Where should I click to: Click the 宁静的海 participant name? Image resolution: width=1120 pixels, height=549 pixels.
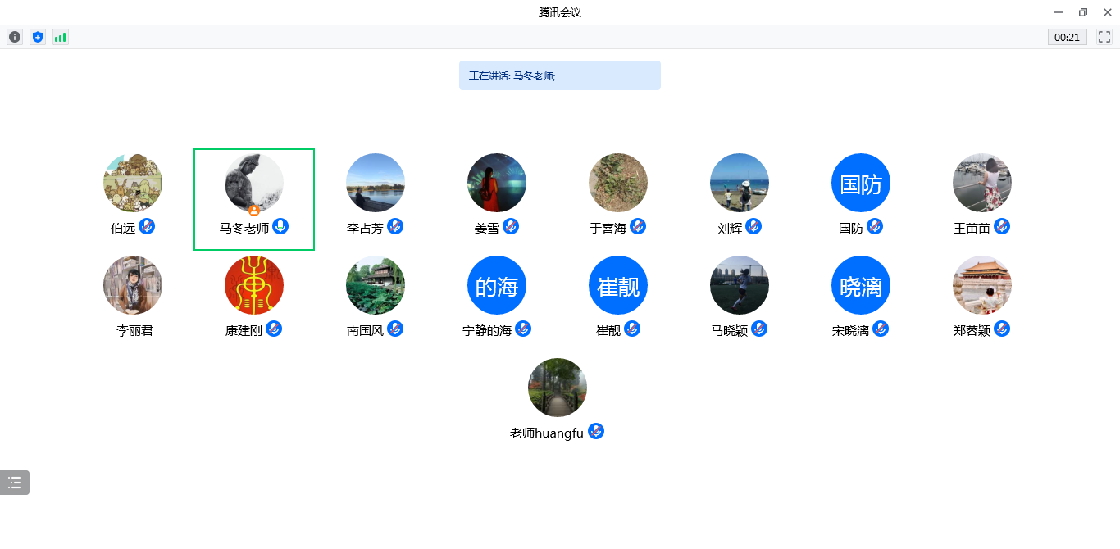coord(487,331)
